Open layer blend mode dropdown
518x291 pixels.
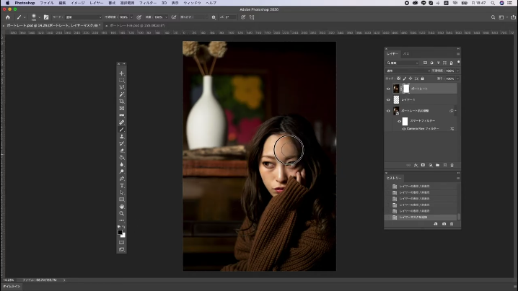[x=408, y=71]
